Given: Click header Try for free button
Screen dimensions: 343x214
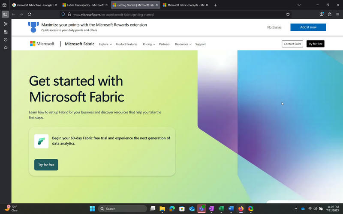Looking at the screenshot, I should [316, 44].
